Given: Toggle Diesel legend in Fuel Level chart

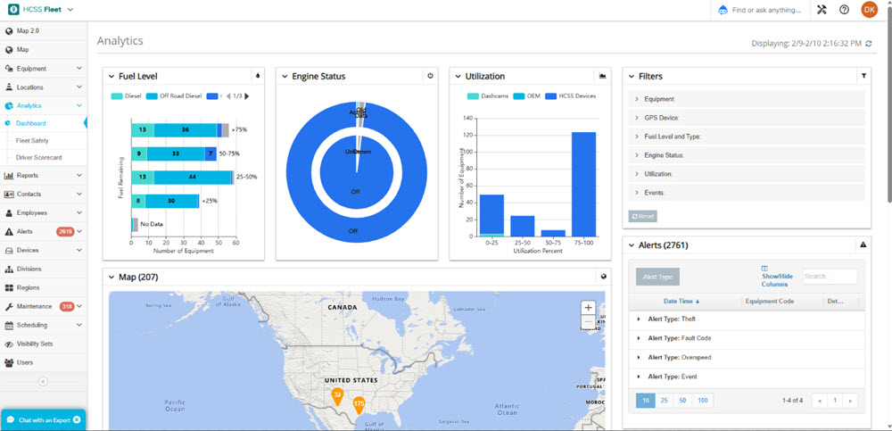Looking at the screenshot, I should [126, 96].
